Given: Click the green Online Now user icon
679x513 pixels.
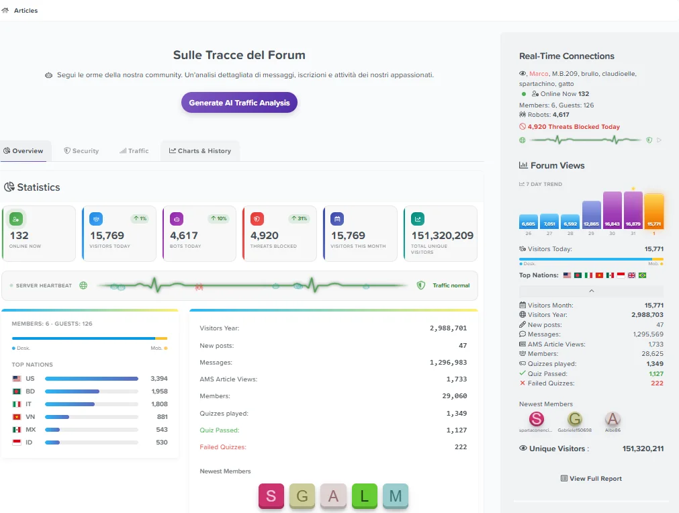Looking at the screenshot, I should pyautogui.click(x=16, y=219).
